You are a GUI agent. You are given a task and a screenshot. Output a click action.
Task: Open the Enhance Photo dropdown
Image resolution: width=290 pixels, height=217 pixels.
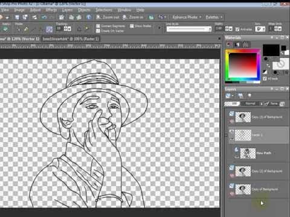tap(187, 17)
